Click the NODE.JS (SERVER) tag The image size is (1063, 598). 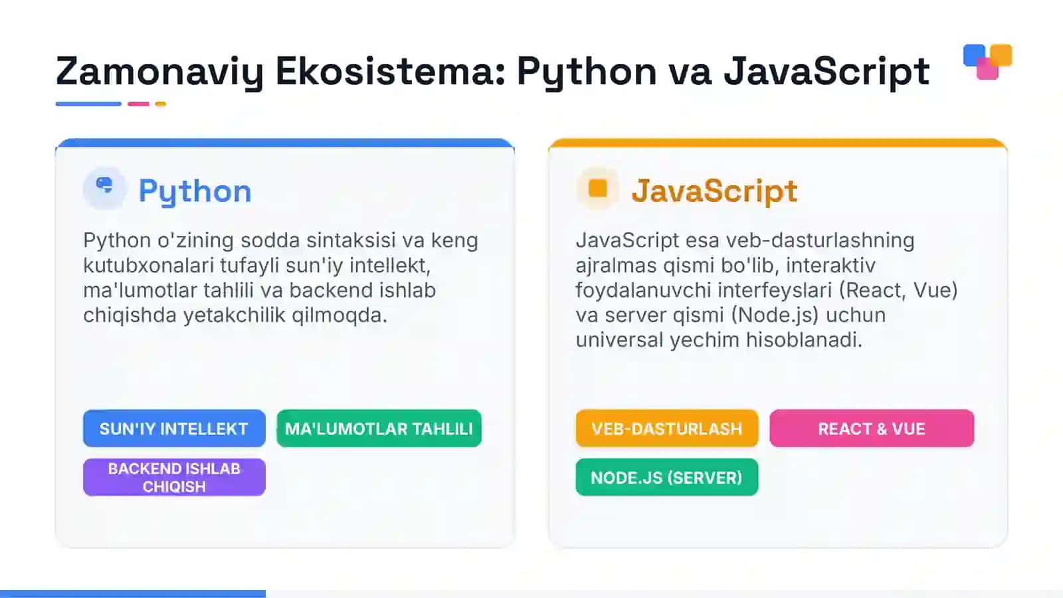tap(666, 477)
